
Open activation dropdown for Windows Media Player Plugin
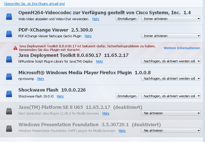coord(171,78)
